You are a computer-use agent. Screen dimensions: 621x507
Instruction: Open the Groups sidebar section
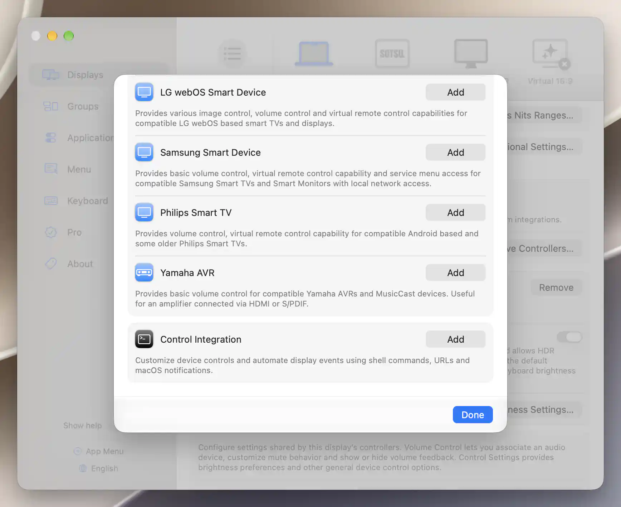pyautogui.click(x=83, y=106)
